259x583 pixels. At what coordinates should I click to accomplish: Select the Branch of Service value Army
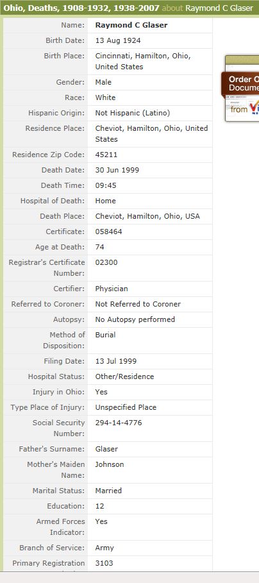(x=104, y=548)
